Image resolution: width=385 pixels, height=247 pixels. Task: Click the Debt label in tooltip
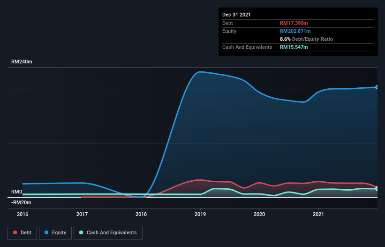(x=227, y=23)
